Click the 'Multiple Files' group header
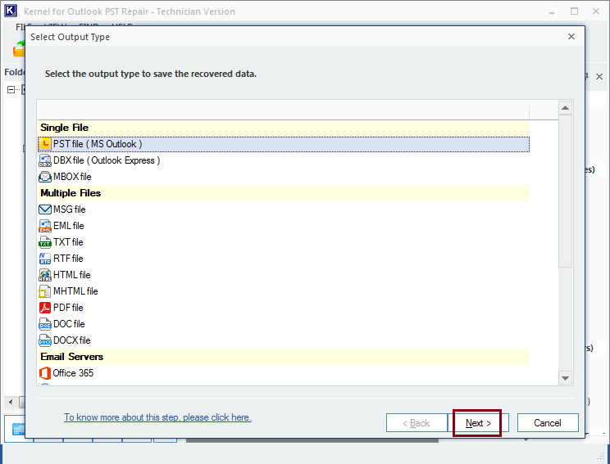Viewport: 610px width, 464px height. (x=284, y=193)
